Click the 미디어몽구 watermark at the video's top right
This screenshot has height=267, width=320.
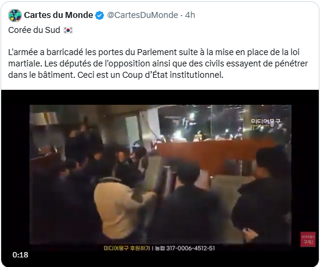click(x=266, y=122)
